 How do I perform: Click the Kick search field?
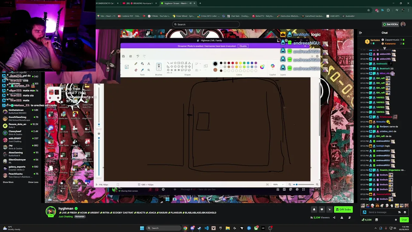pos(206,24)
